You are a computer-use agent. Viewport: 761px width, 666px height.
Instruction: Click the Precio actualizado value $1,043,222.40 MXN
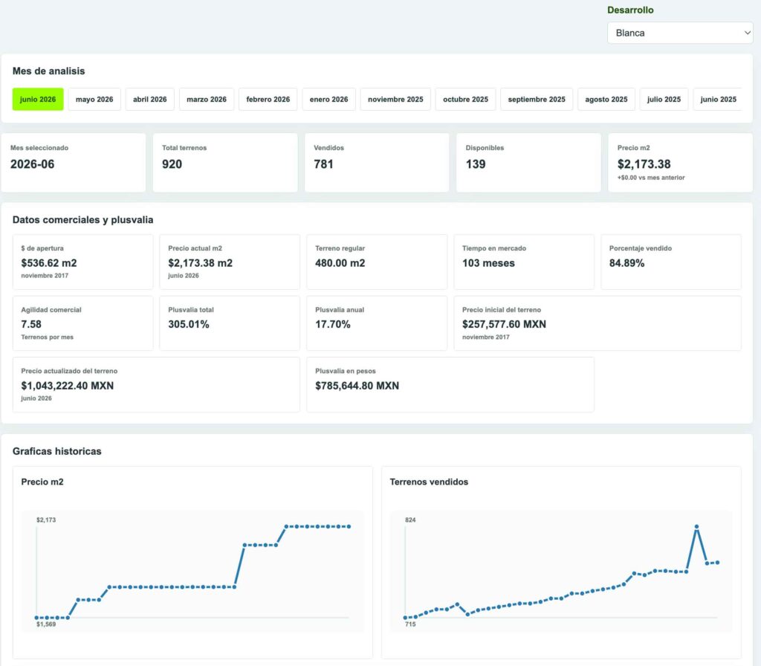67,386
